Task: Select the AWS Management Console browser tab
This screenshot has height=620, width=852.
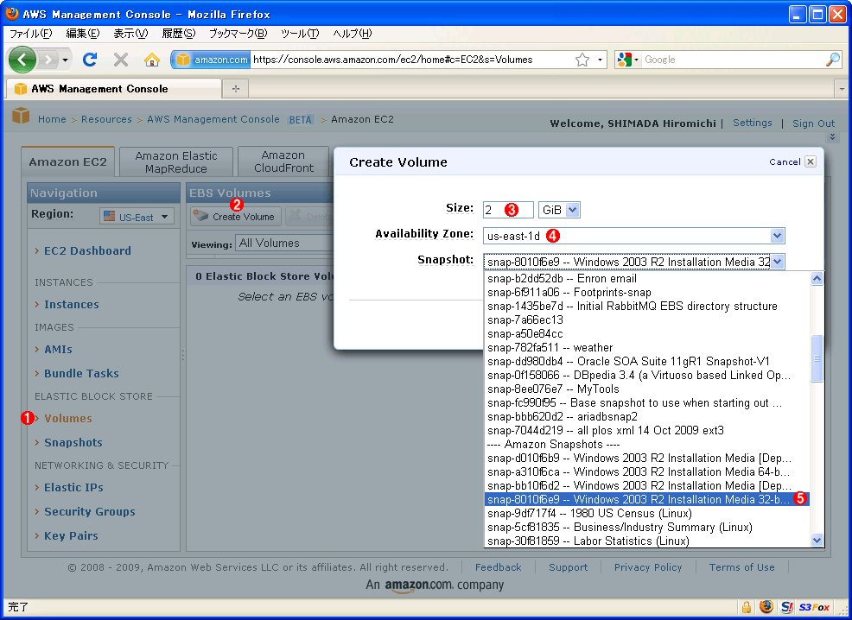Action: (113, 88)
